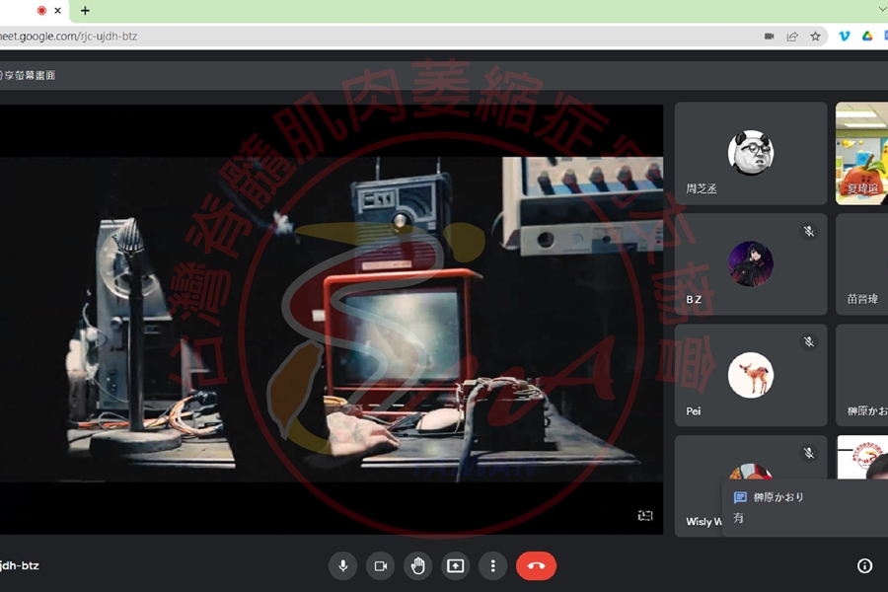Click the share page icon in address bar

tap(792, 37)
